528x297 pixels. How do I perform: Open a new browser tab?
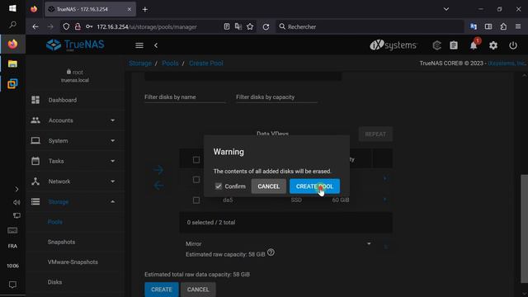point(145,9)
